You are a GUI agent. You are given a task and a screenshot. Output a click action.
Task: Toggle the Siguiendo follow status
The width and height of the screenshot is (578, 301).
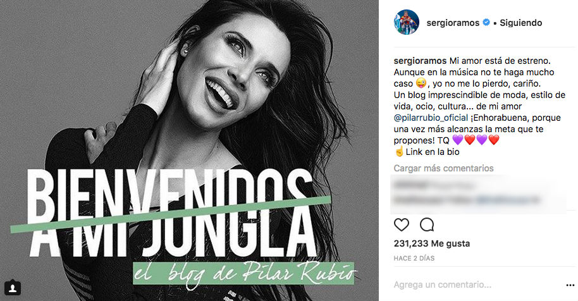(x=521, y=23)
